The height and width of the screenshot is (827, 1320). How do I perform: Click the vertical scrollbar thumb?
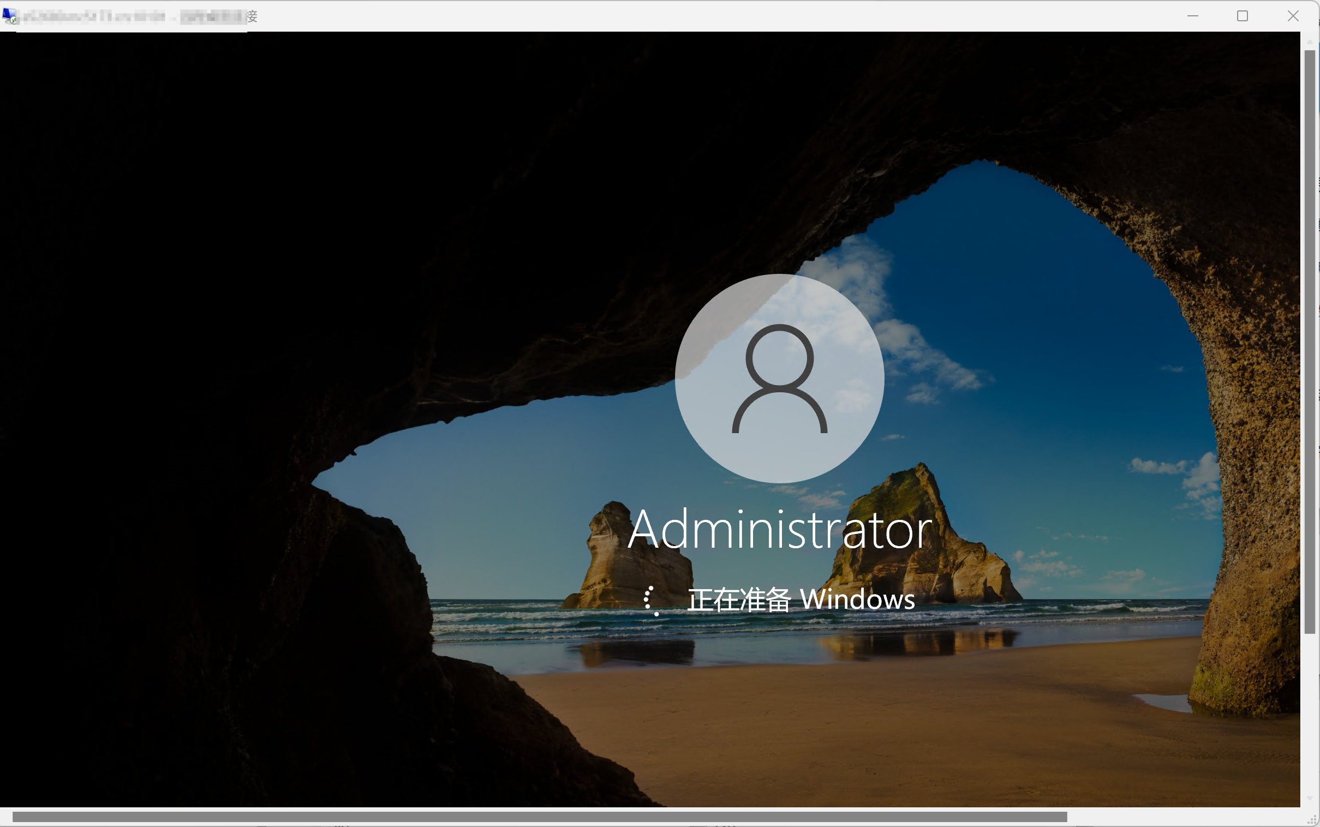[1310, 342]
